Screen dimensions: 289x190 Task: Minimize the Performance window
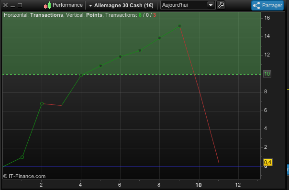[x=12, y=6]
